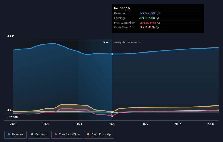Click the Free Cash Flow label in tooltip
Screen dimensions: 223x142
pos(124,23)
